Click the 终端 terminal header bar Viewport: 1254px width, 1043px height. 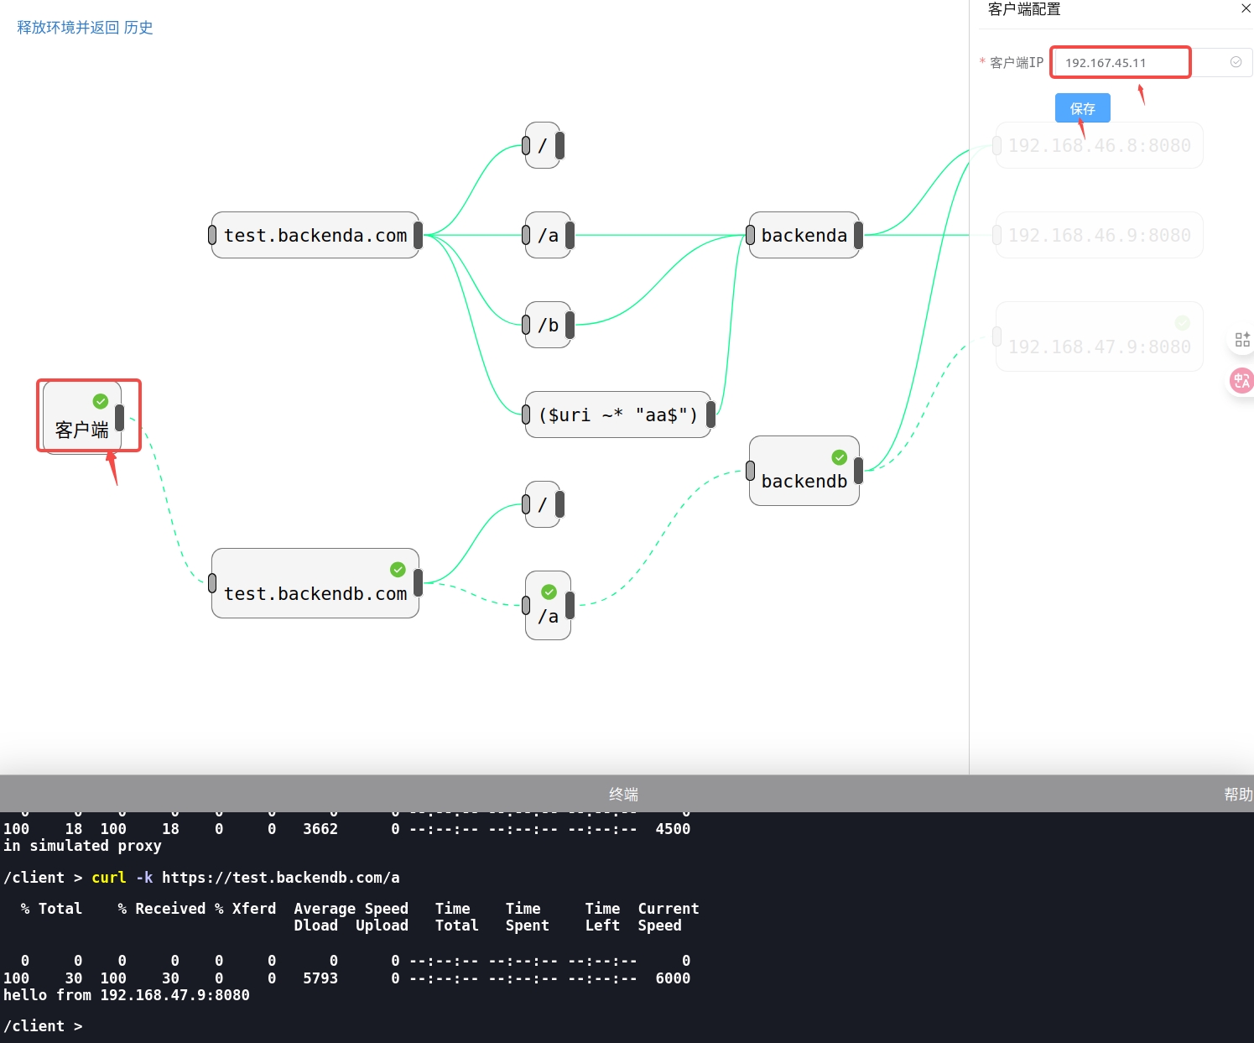pos(623,795)
